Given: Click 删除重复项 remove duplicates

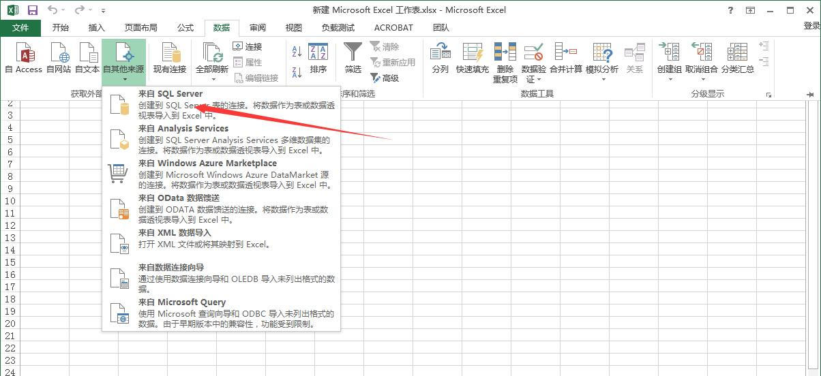Looking at the screenshot, I should pos(505,62).
